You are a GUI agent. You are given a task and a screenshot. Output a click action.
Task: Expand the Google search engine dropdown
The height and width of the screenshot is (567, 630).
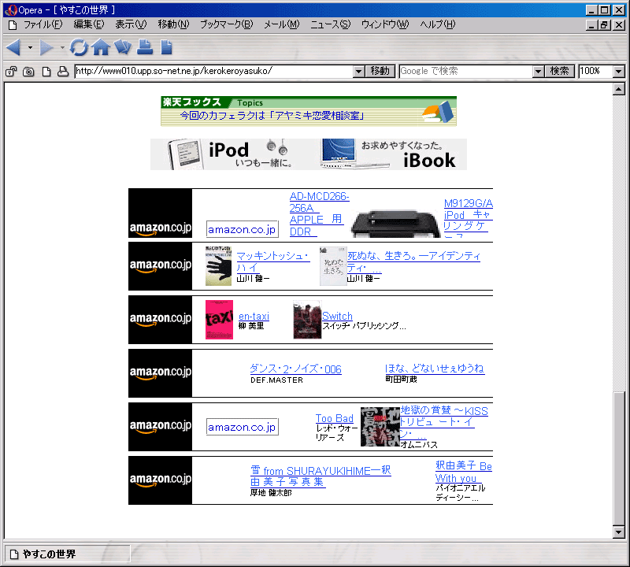539,72
